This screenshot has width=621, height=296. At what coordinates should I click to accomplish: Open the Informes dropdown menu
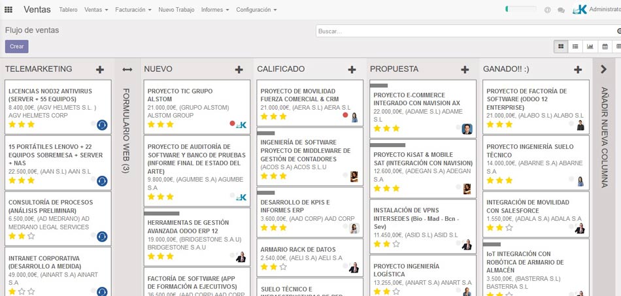pos(215,10)
